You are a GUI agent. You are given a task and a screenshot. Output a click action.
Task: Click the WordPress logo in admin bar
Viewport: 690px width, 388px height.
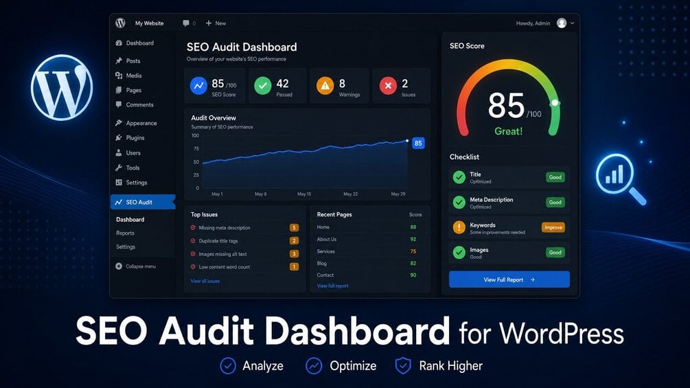click(120, 23)
